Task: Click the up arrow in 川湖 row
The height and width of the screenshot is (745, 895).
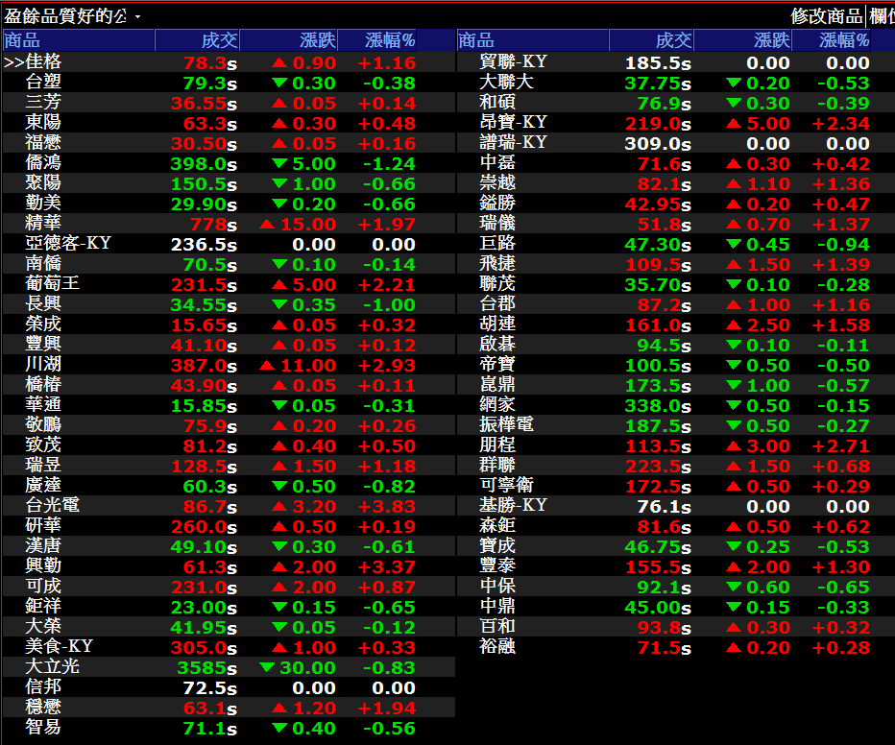Action: [267, 366]
